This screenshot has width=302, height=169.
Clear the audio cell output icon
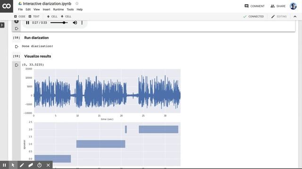point(17,29)
